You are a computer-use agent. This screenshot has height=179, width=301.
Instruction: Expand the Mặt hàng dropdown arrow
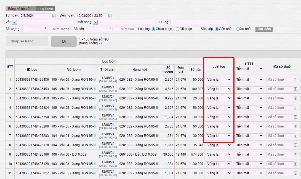95,22
